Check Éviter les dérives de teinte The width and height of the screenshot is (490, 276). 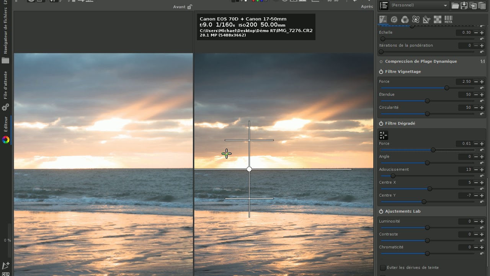383,268
